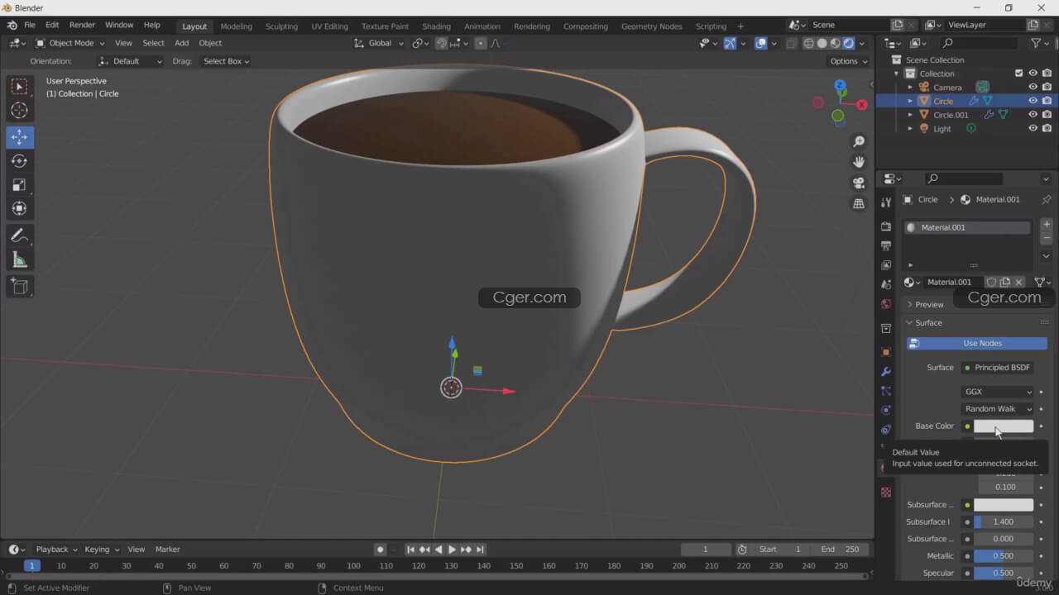Image resolution: width=1059 pixels, height=595 pixels.
Task: Toggle the Light object visibility
Action: tap(1033, 129)
